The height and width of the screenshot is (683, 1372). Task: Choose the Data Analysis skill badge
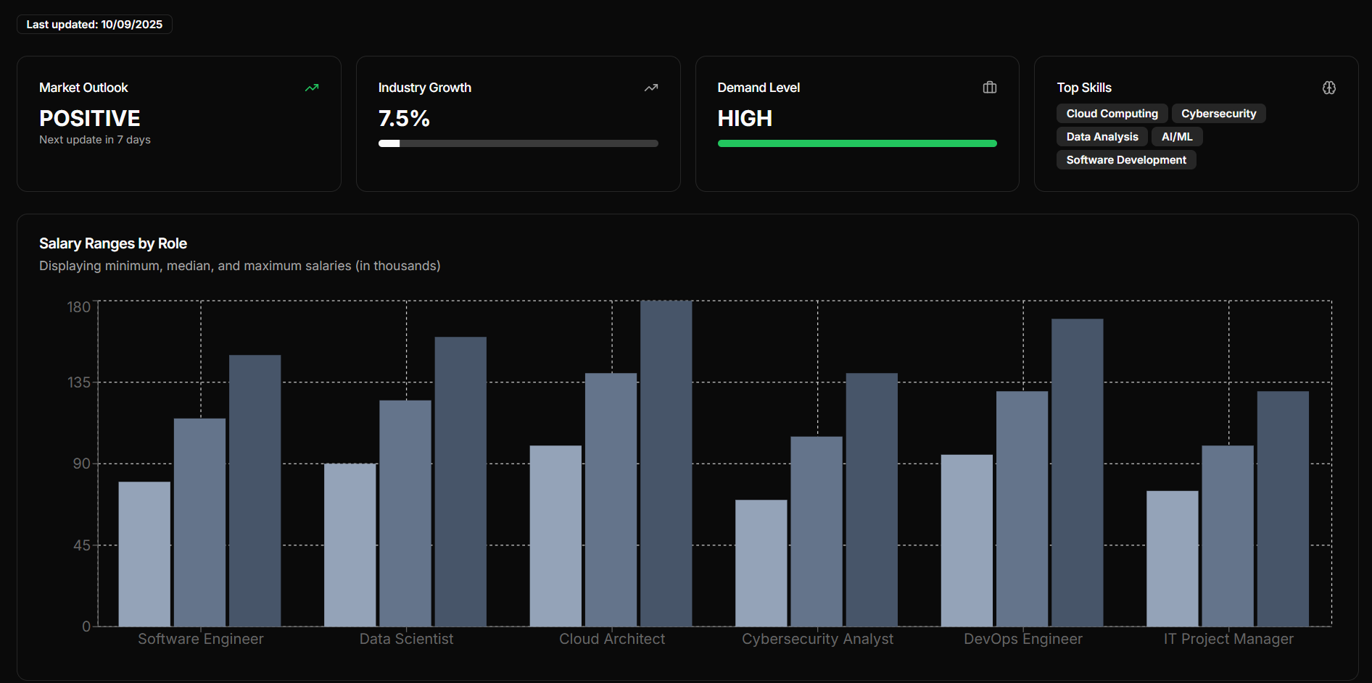[1102, 137]
